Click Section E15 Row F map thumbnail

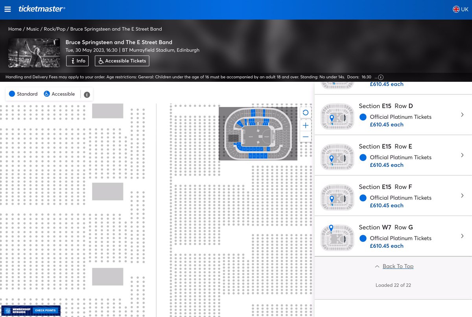pyautogui.click(x=337, y=197)
